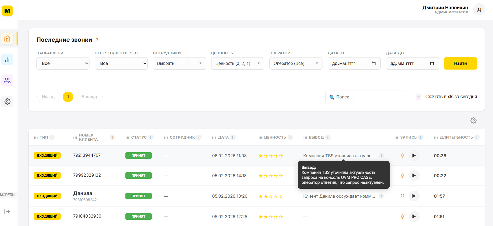Sort by the Длительность column header
The width and height of the screenshot is (493, 226).
456,137
